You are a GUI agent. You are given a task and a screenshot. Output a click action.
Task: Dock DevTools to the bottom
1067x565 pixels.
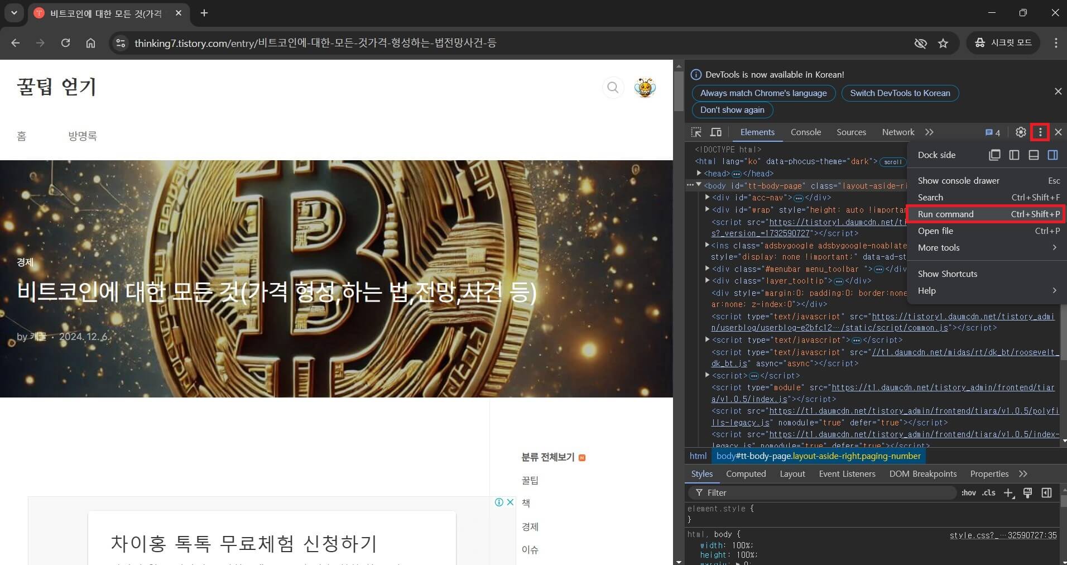pyautogui.click(x=1034, y=155)
